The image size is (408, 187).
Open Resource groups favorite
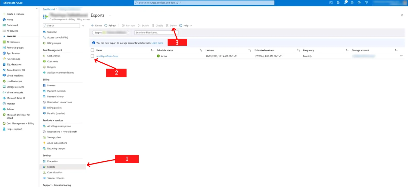(x=15, y=48)
